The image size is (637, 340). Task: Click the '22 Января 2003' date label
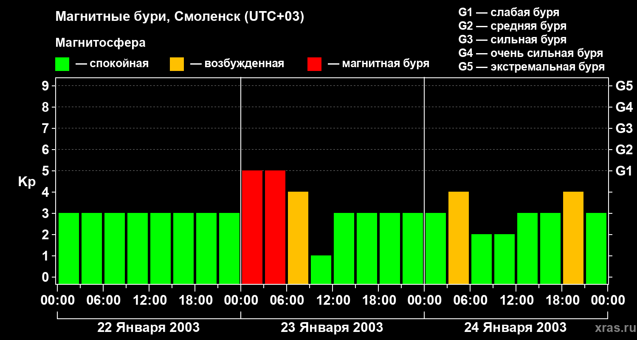[x=149, y=328]
